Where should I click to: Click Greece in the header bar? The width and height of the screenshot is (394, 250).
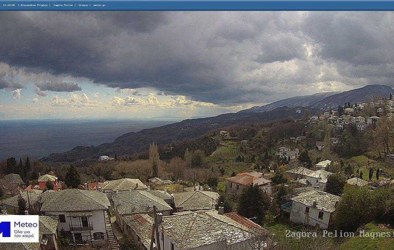pyautogui.click(x=83, y=5)
